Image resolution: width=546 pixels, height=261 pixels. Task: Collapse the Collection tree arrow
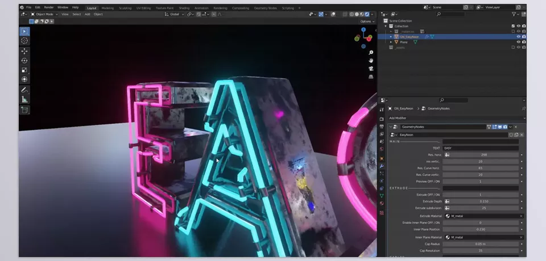click(386, 26)
